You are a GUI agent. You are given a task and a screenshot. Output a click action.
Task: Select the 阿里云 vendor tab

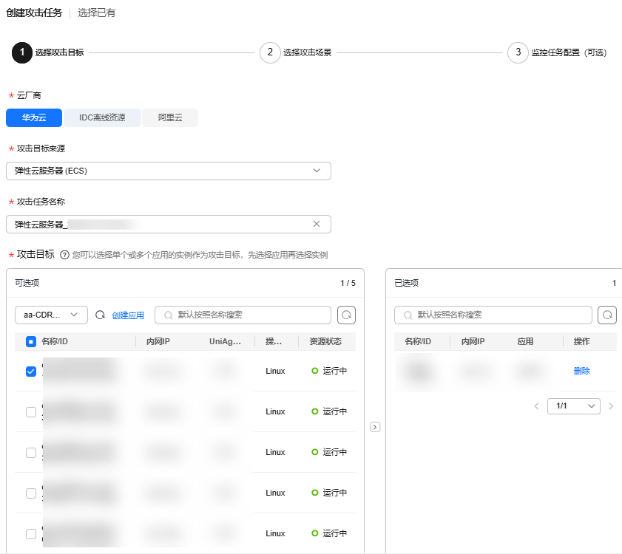click(x=170, y=117)
